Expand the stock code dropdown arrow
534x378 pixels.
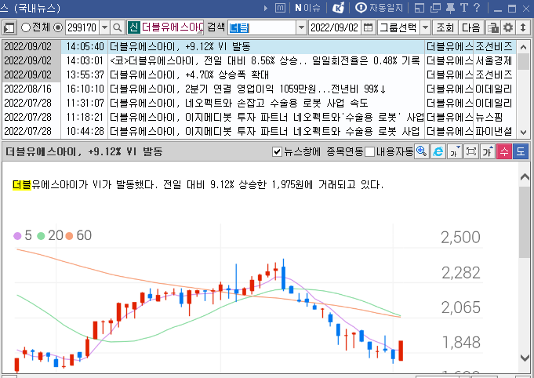(x=104, y=27)
